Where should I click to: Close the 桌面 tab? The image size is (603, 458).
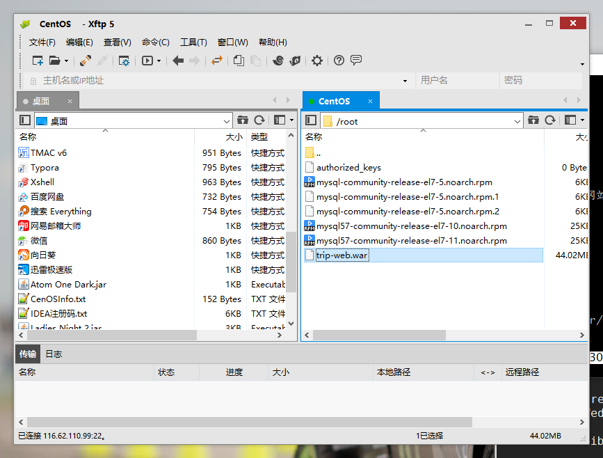70,101
